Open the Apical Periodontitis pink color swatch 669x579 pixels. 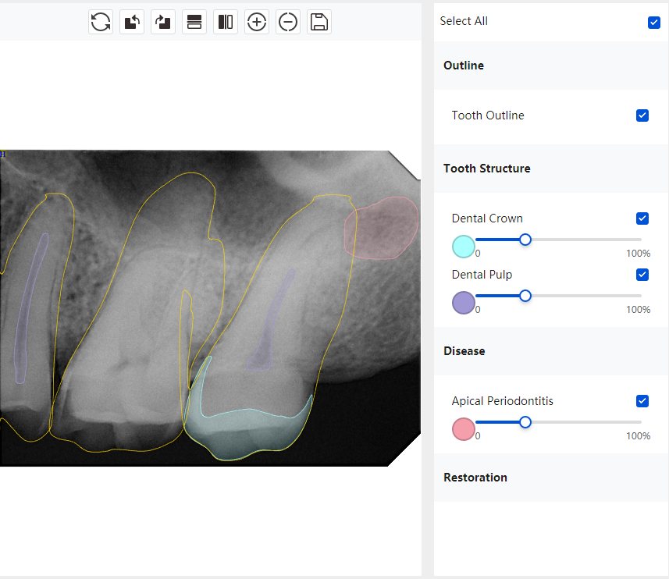click(x=464, y=429)
